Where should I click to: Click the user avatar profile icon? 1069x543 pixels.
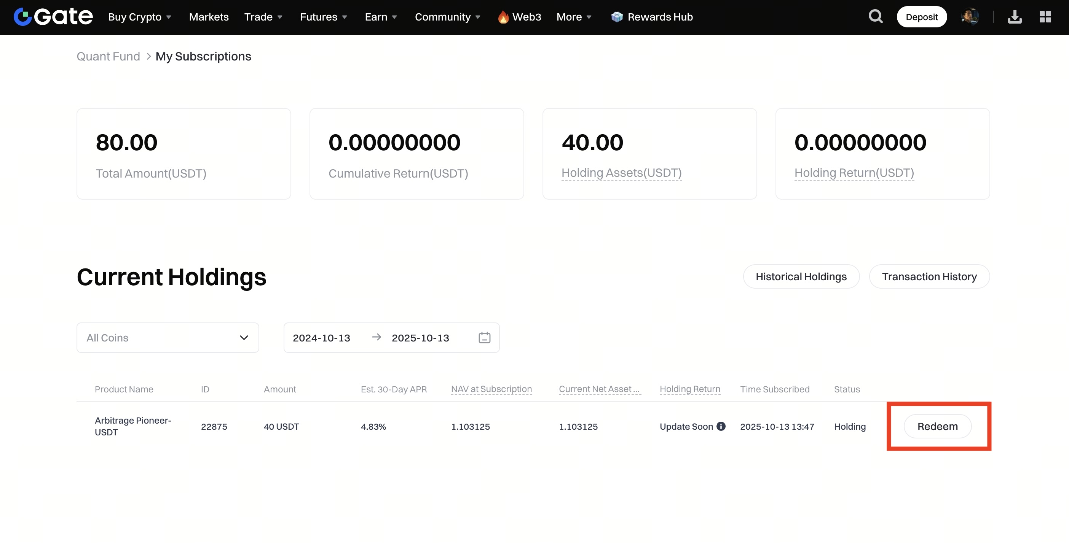tap(970, 17)
